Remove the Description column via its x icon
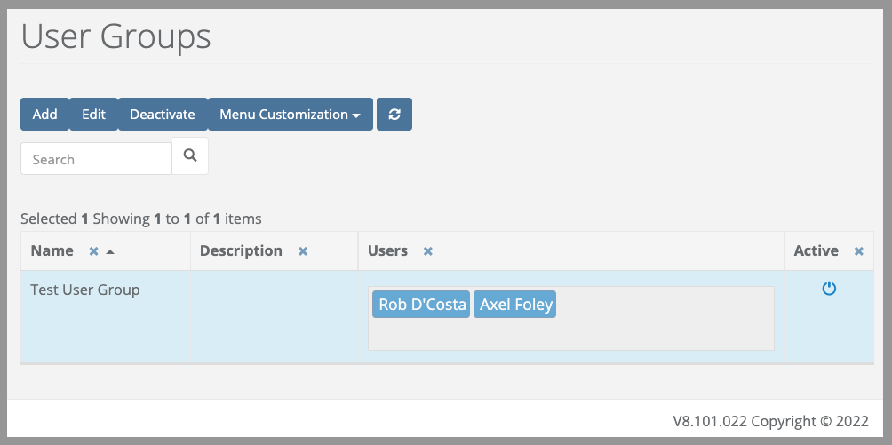This screenshot has width=892, height=445. (303, 251)
